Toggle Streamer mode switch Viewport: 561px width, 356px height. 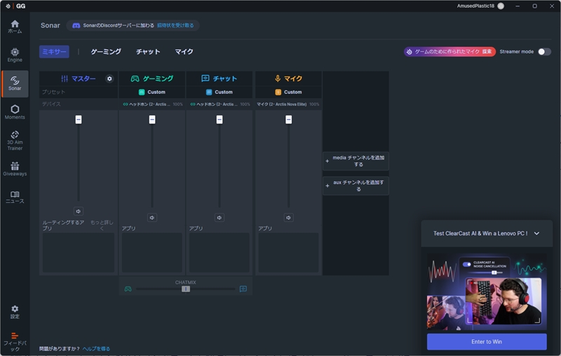point(544,52)
